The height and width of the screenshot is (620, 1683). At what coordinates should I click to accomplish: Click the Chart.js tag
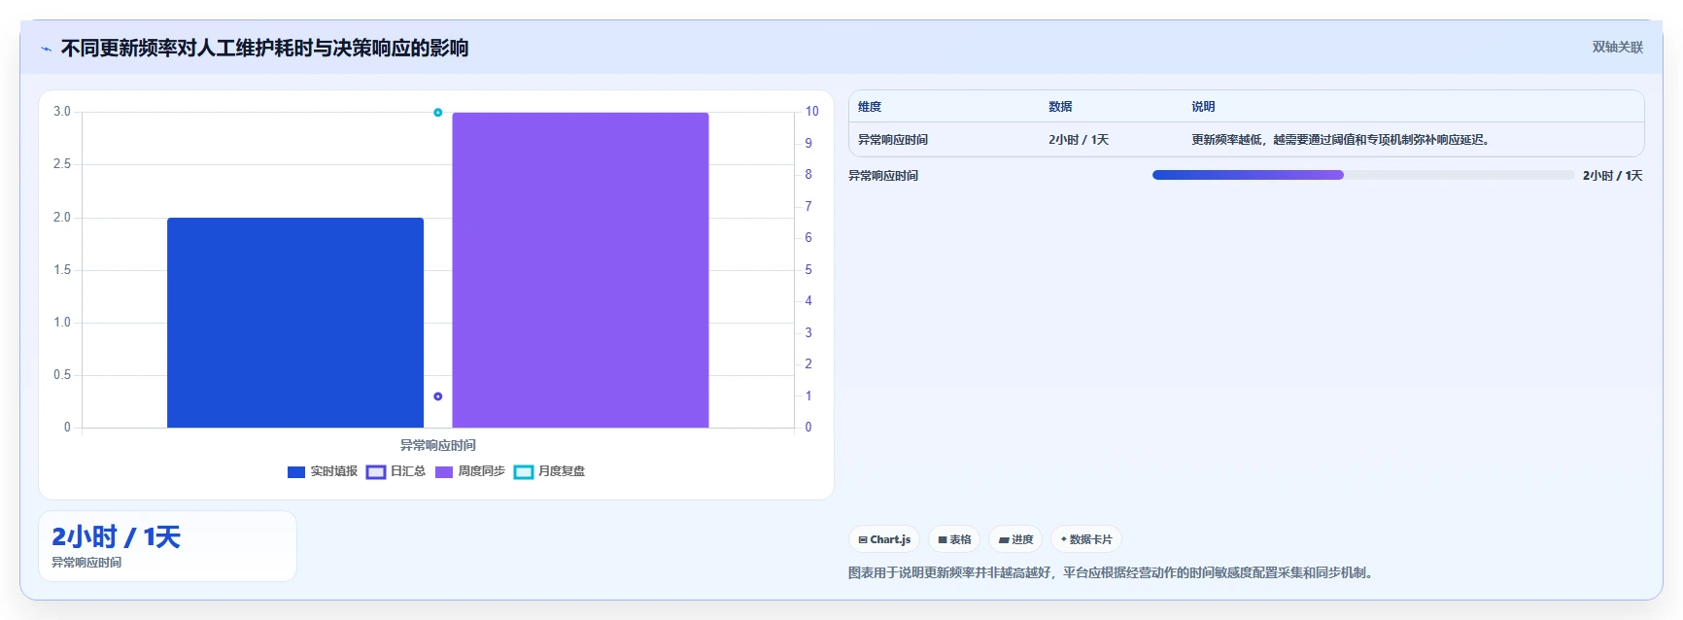[884, 539]
